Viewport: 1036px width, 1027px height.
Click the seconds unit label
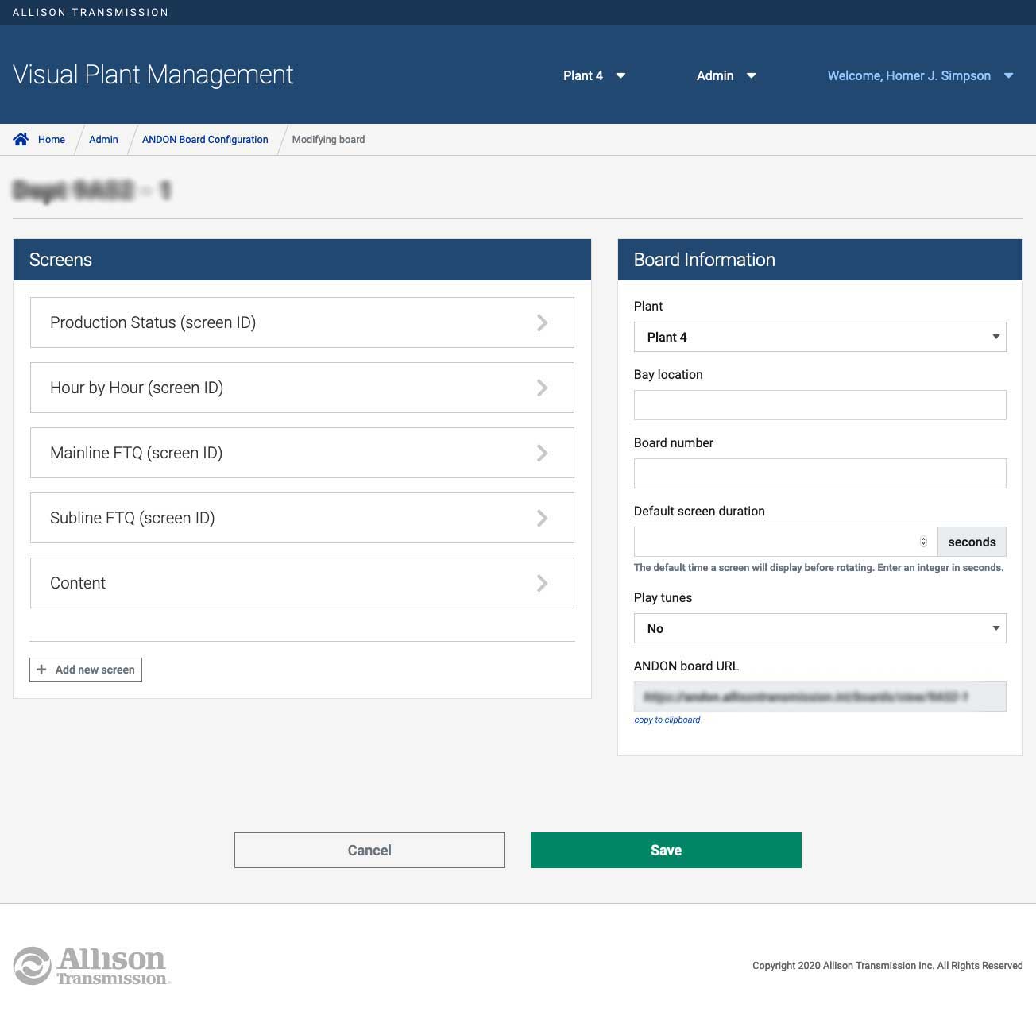pyautogui.click(x=972, y=542)
